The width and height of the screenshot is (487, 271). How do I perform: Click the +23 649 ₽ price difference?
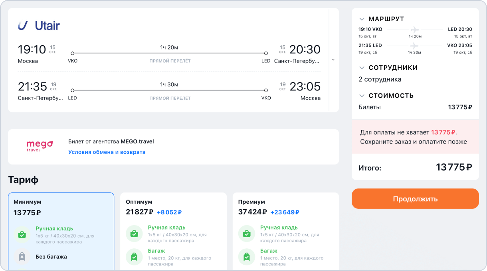tap(285, 212)
